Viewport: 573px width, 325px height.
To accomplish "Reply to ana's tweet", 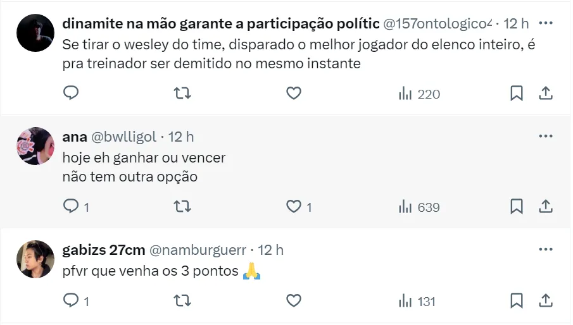I will coord(71,207).
